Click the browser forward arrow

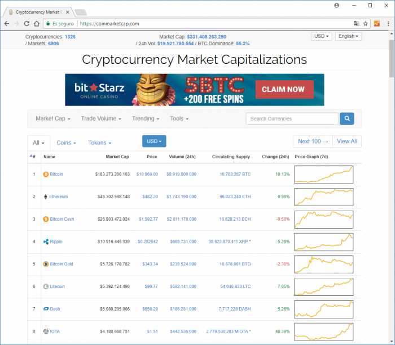point(16,24)
